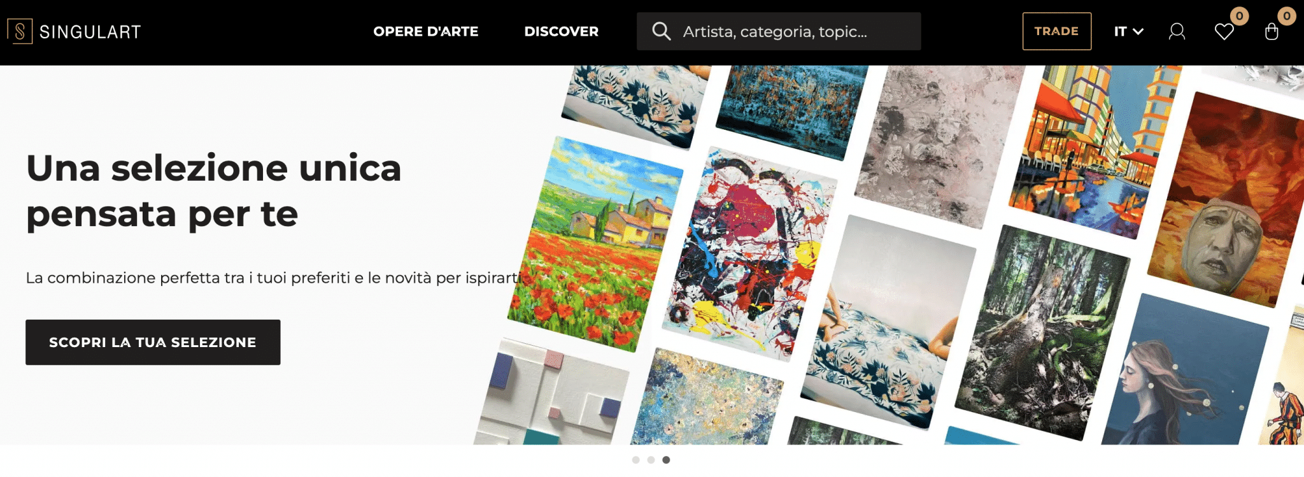
Task: Open the forest tree stump artwork
Action: click(x=1043, y=332)
